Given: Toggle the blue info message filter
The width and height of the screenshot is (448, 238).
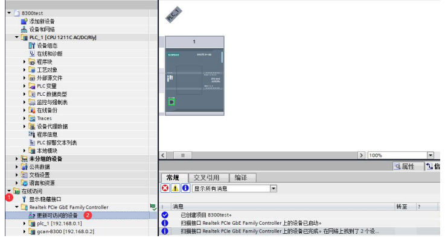Looking at the screenshot, I should point(185,188).
